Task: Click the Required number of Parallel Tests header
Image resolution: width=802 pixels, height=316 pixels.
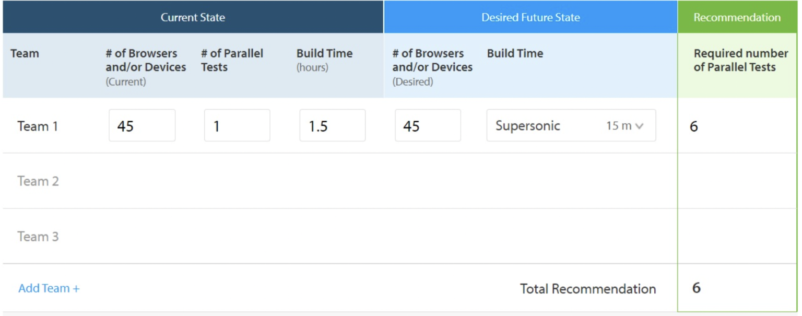Action: click(x=738, y=59)
